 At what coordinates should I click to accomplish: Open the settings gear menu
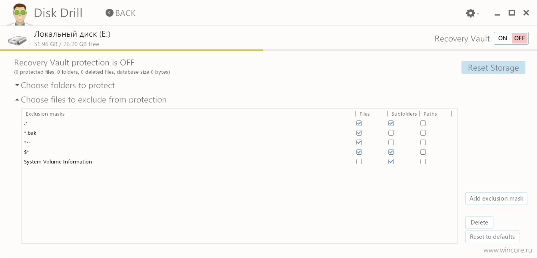(472, 13)
